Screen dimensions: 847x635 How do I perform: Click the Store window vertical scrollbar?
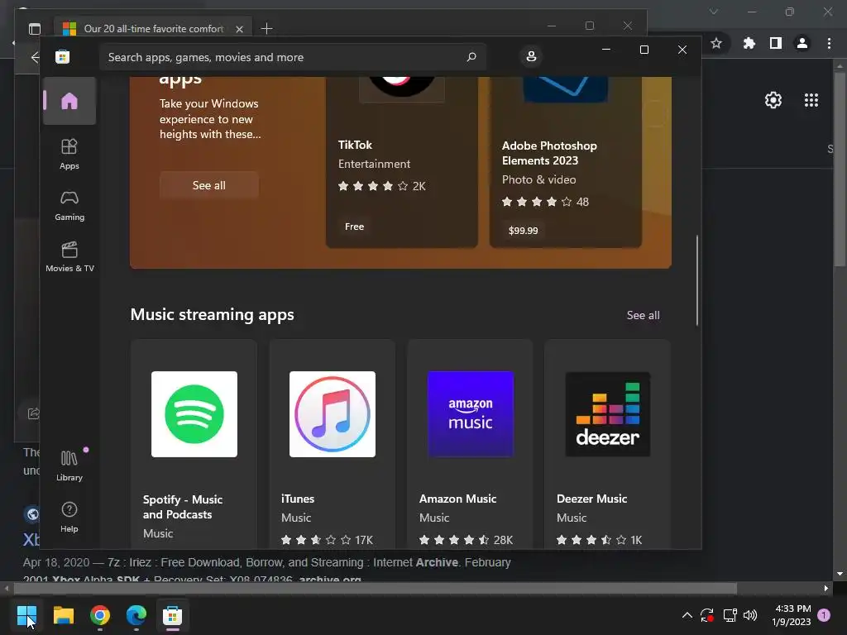(697, 280)
